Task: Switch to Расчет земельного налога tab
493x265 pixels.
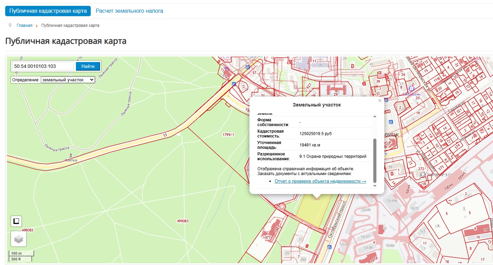Action: tap(129, 11)
